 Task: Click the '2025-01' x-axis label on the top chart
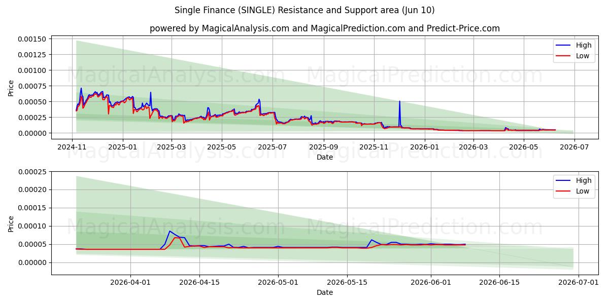pos(123,147)
